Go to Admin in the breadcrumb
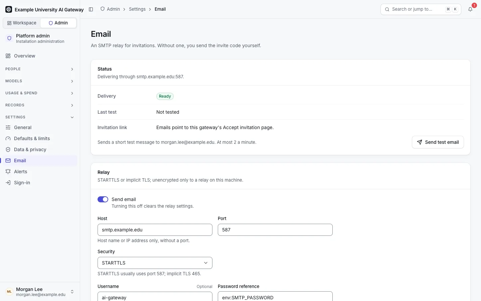 click(x=113, y=9)
